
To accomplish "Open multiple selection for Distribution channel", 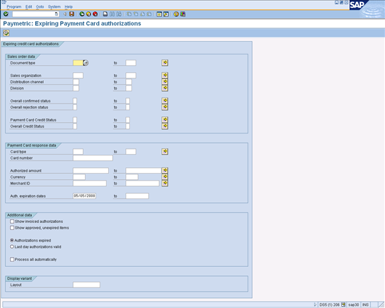I will pyautogui.click(x=165, y=82).
